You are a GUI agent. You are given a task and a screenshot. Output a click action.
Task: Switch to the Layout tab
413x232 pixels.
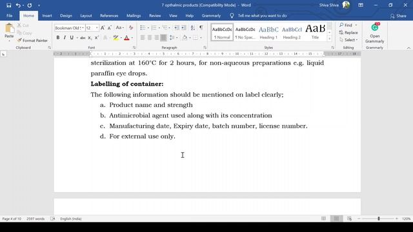click(86, 15)
